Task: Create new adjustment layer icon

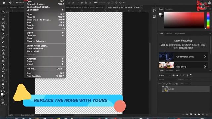Action: pos(195,114)
